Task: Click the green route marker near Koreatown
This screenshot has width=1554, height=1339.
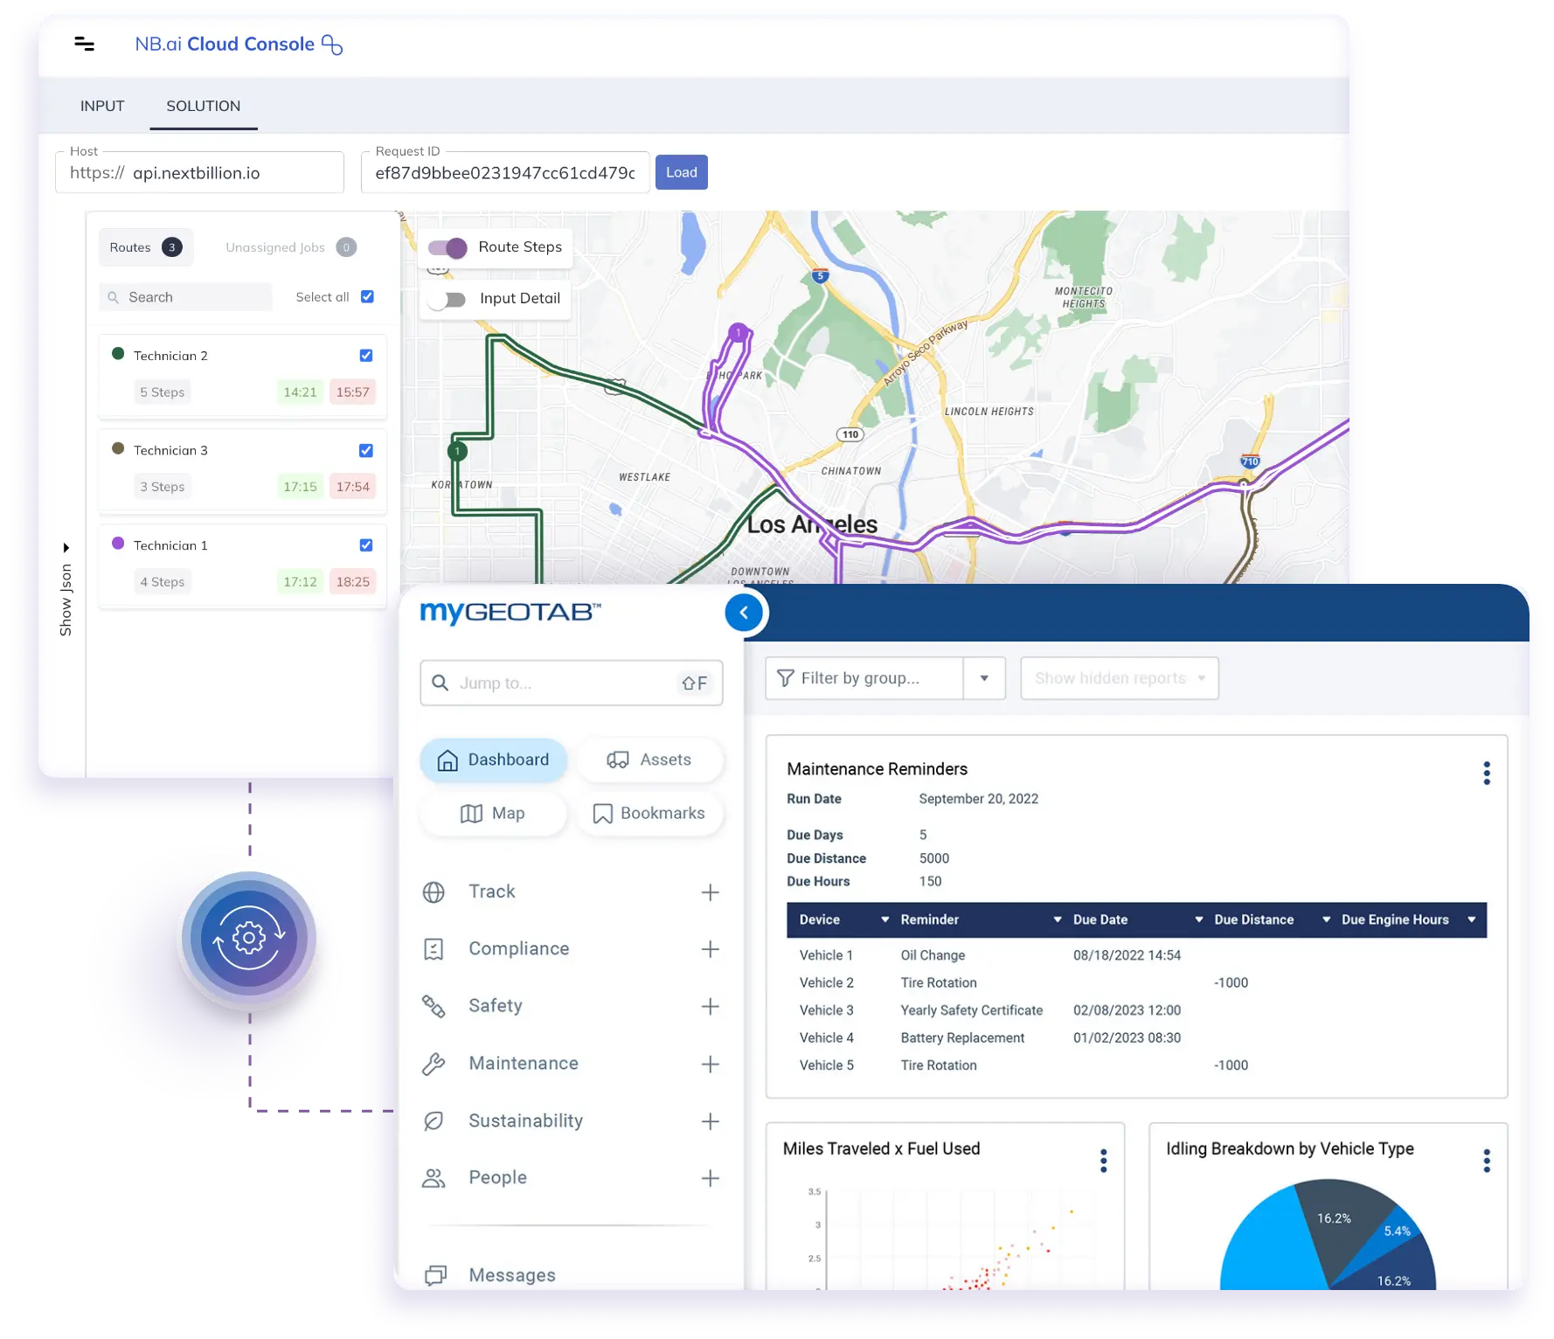Action: click(457, 451)
